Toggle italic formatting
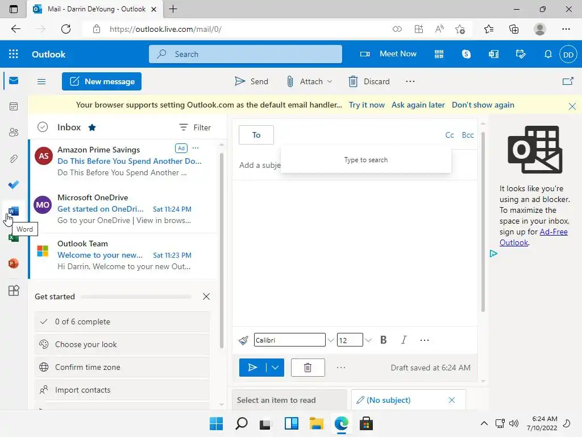The height and width of the screenshot is (437, 582). (404, 340)
